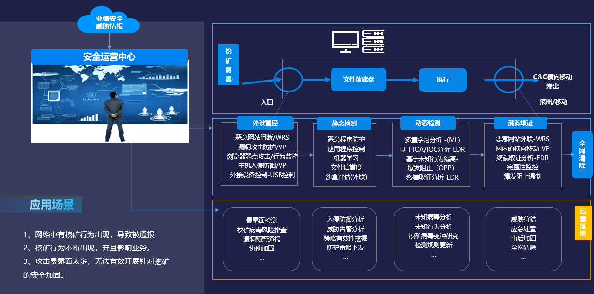Viewport: 594px width, 294px height.
Task: Open the 静态检测 header tab
Action: (x=344, y=123)
